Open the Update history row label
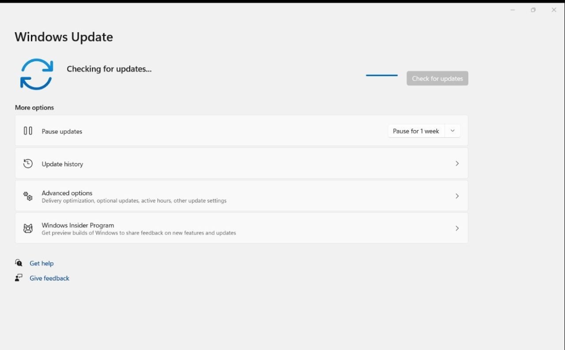This screenshot has width=565, height=350. 62,164
